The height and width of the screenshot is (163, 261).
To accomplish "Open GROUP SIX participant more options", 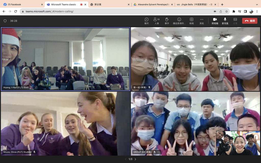I will tap(159, 152).
